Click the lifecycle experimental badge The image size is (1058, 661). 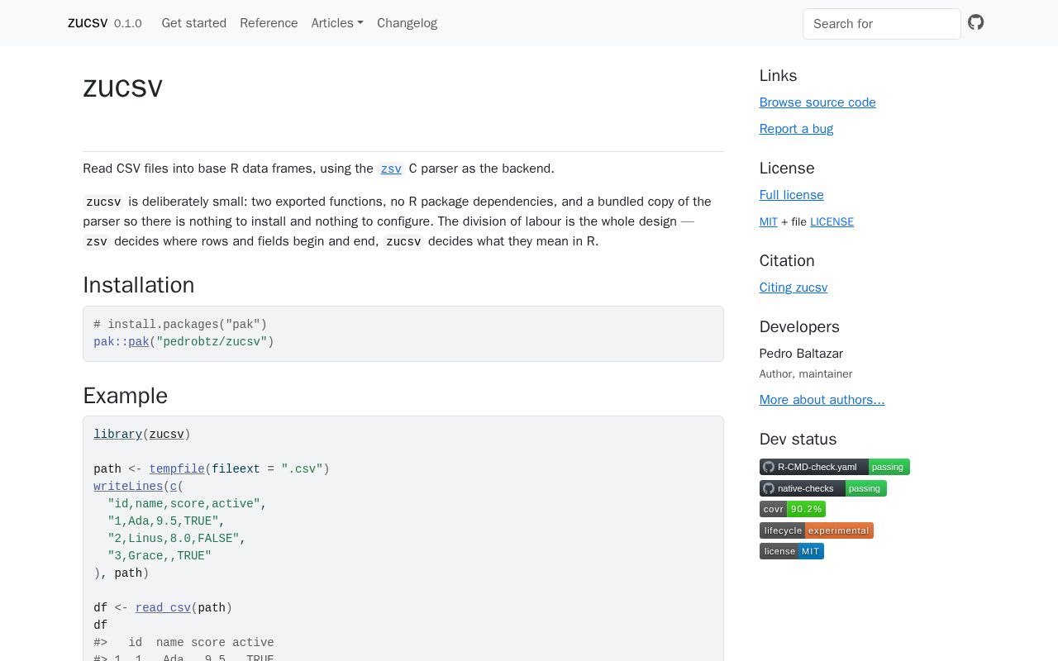click(817, 530)
